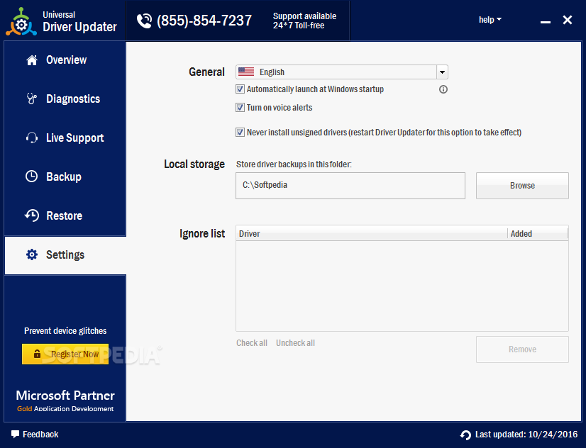Viewport: 586px width, 448px height.
Task: Click the Restore history icon
Action: pyautogui.click(x=32, y=215)
